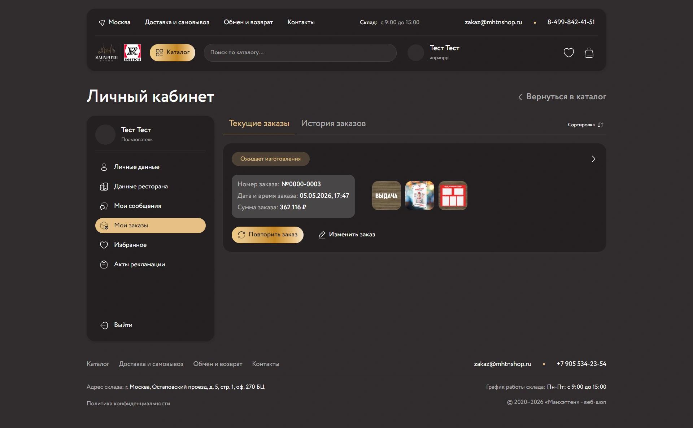Click the logout door icon

(104, 325)
